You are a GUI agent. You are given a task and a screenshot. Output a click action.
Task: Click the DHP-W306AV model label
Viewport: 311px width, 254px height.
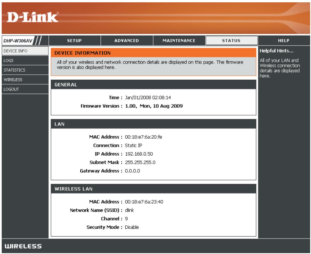(x=18, y=41)
